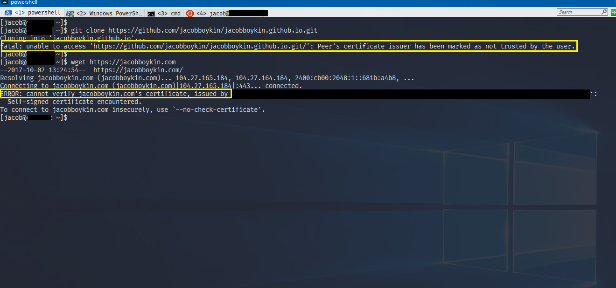Open the <4> jacob@ Ubuntu tab
This screenshot has height=288, width=616.
click(x=226, y=13)
